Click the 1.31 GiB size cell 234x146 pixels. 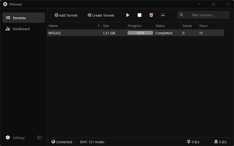coord(109,33)
